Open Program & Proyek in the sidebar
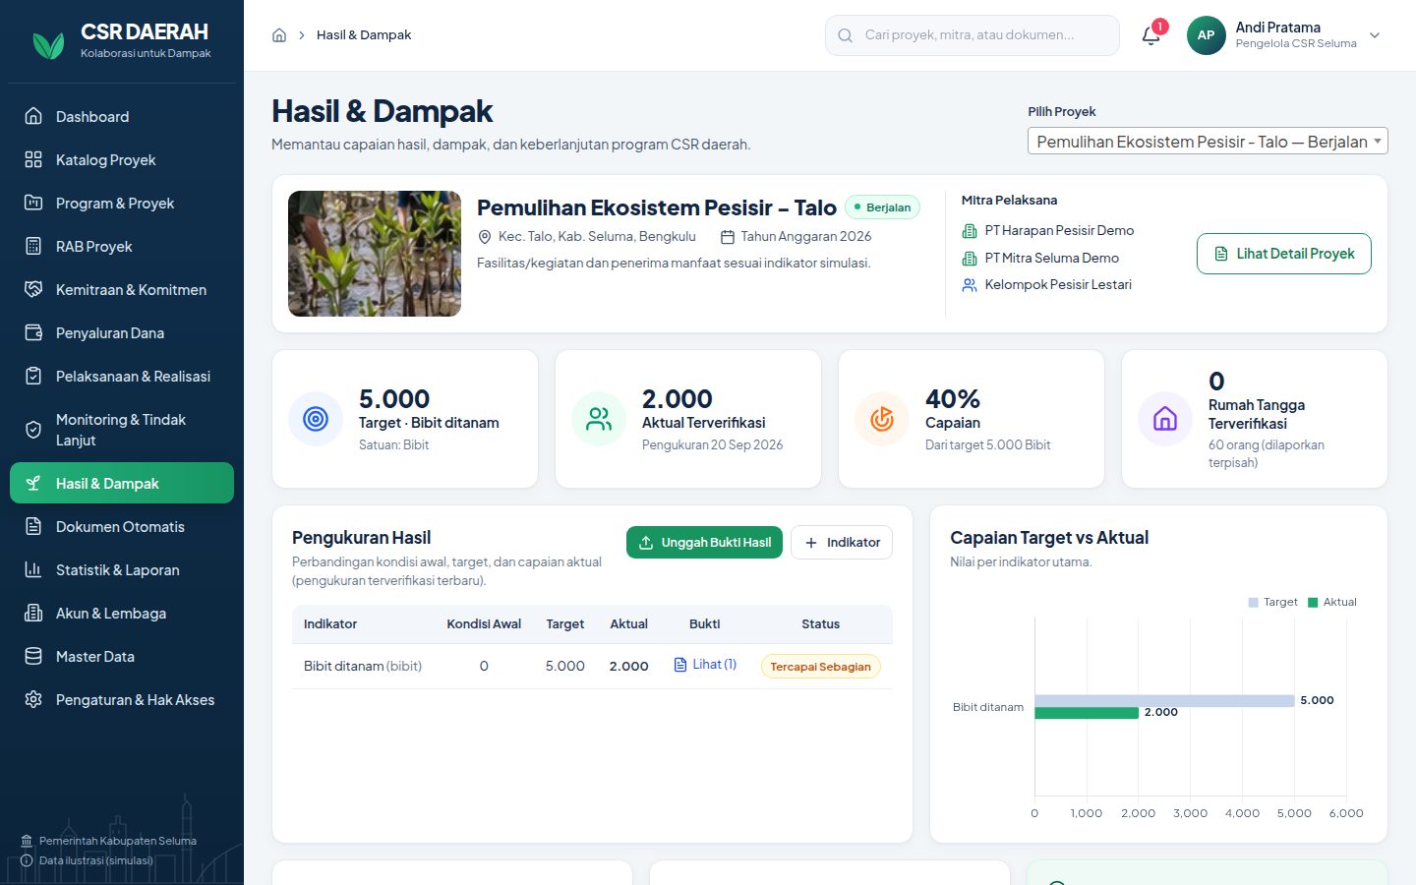Screen dimensions: 1416x885 click(x=122, y=203)
